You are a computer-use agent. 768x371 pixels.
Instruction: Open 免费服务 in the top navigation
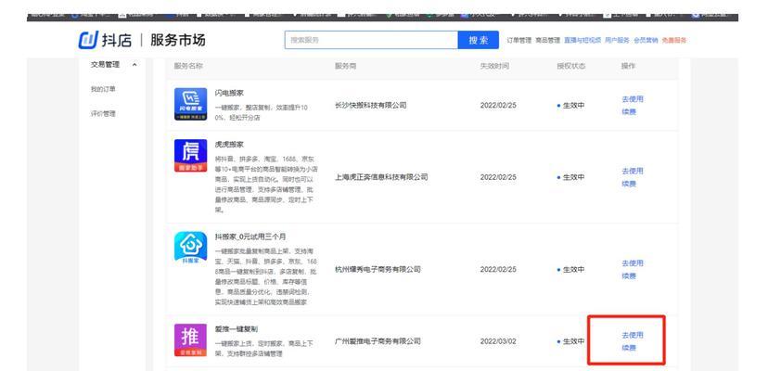pos(674,41)
